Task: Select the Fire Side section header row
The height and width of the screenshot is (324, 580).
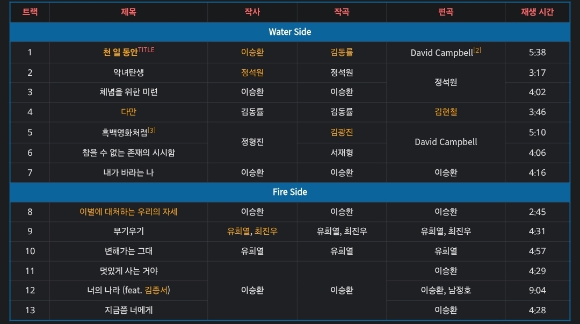Action: pyautogui.click(x=290, y=192)
